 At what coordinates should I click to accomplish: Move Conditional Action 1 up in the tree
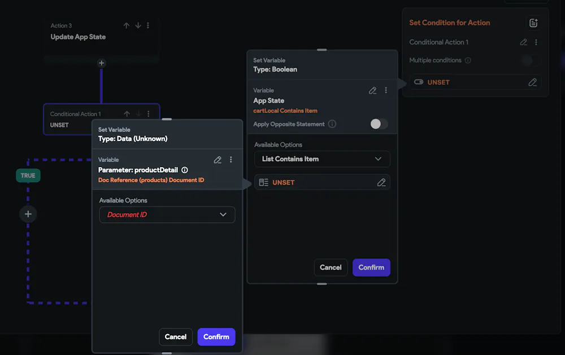[x=127, y=114]
